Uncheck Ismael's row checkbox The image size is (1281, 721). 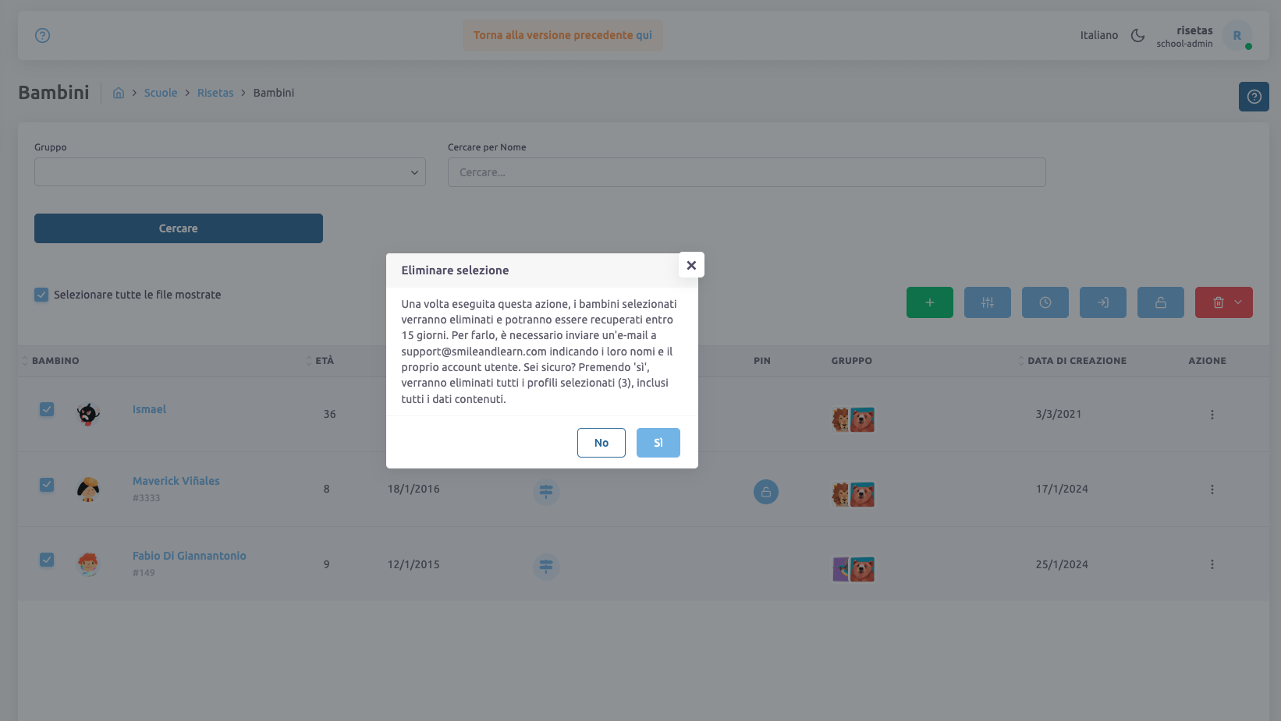tap(47, 410)
